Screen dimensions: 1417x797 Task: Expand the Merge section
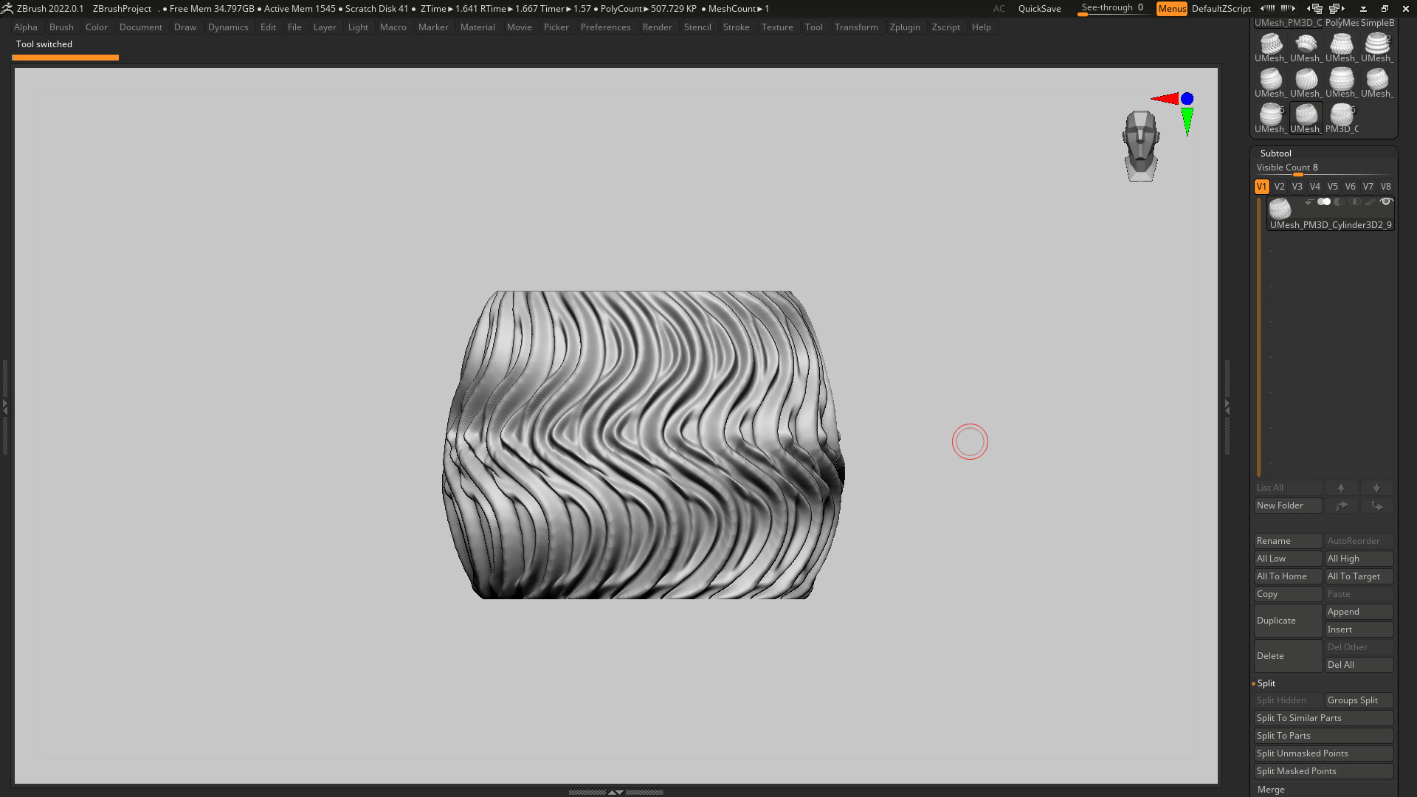(1271, 790)
